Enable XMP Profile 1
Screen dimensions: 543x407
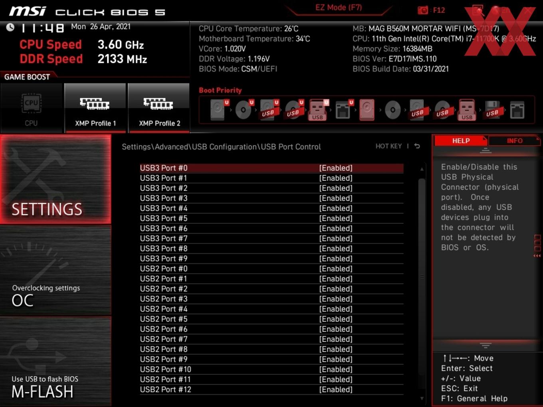[95, 108]
